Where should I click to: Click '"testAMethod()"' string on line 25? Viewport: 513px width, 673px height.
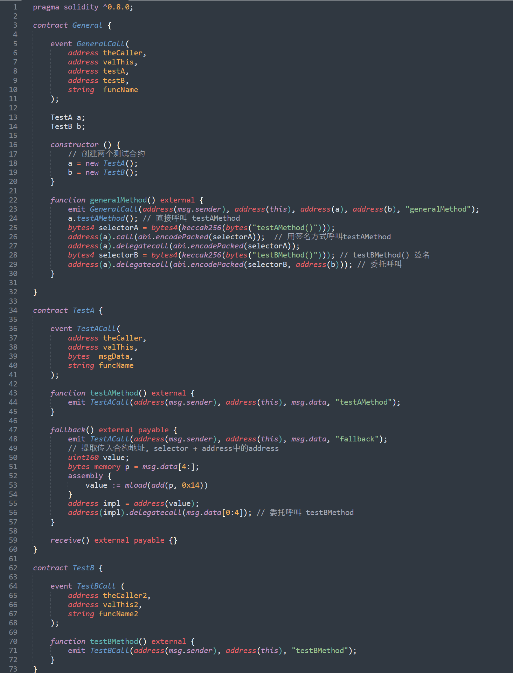click(285, 228)
